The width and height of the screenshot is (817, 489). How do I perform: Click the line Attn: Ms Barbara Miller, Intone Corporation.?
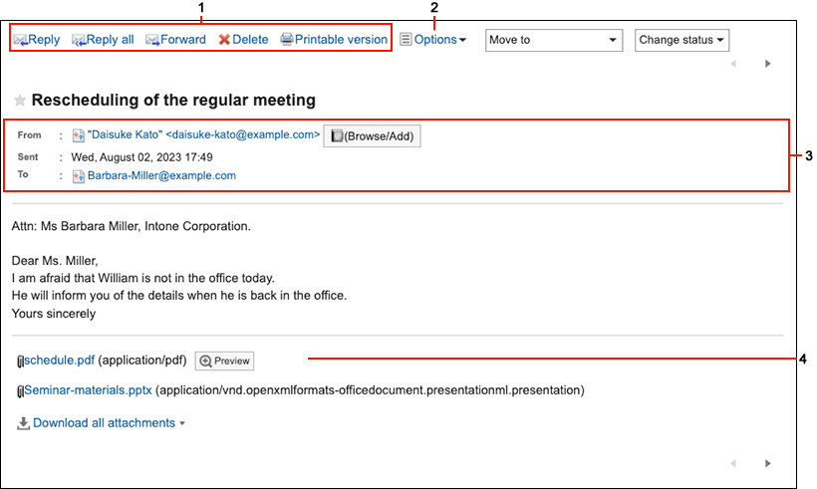coord(132,226)
